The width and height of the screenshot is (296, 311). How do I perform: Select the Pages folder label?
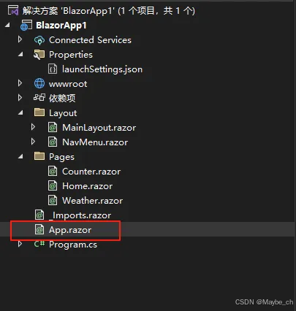61,157
